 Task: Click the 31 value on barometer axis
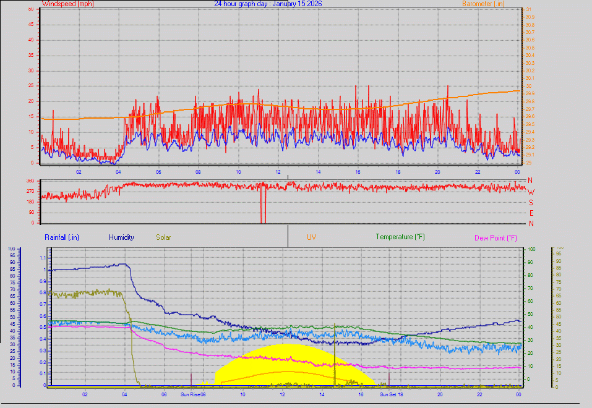tap(528, 9)
